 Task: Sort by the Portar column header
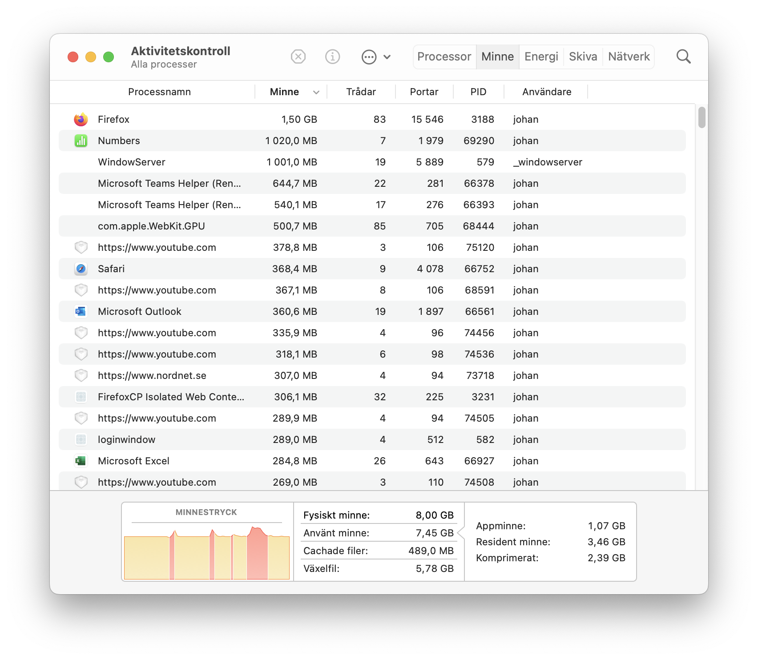[x=424, y=92]
